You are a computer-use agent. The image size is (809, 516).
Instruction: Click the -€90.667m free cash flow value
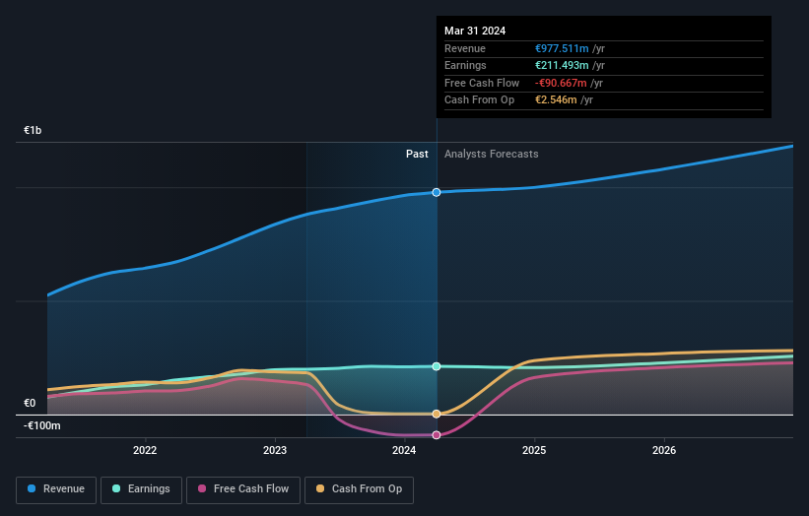pos(561,83)
